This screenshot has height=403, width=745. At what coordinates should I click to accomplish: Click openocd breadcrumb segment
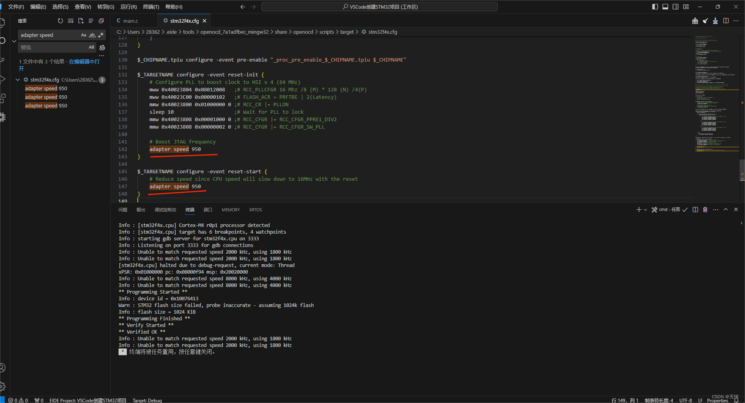point(303,32)
